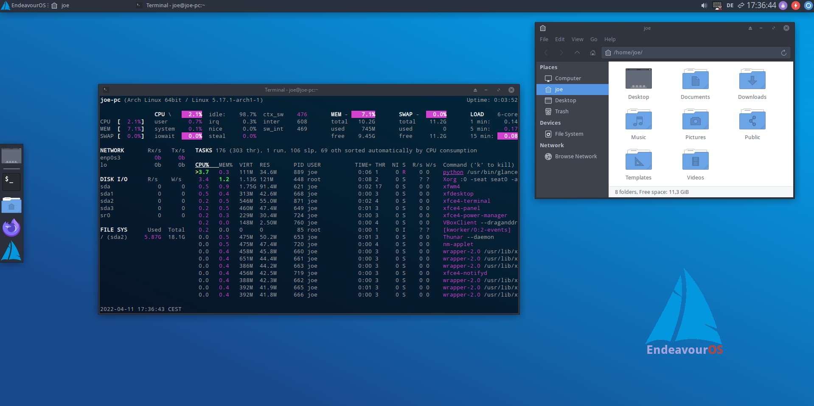Click the VBoxClient --draganddr process entry

click(x=480, y=223)
